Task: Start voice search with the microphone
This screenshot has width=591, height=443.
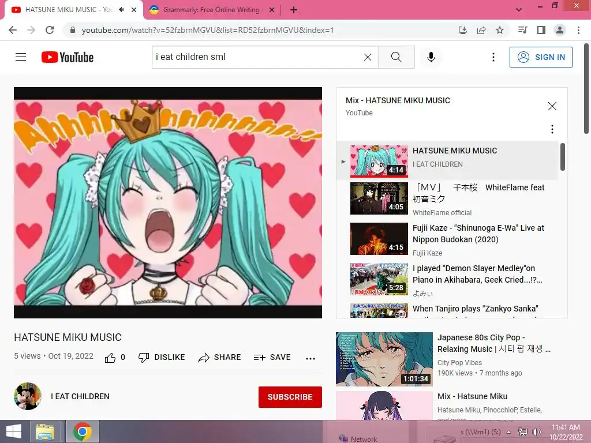Action: click(x=431, y=57)
